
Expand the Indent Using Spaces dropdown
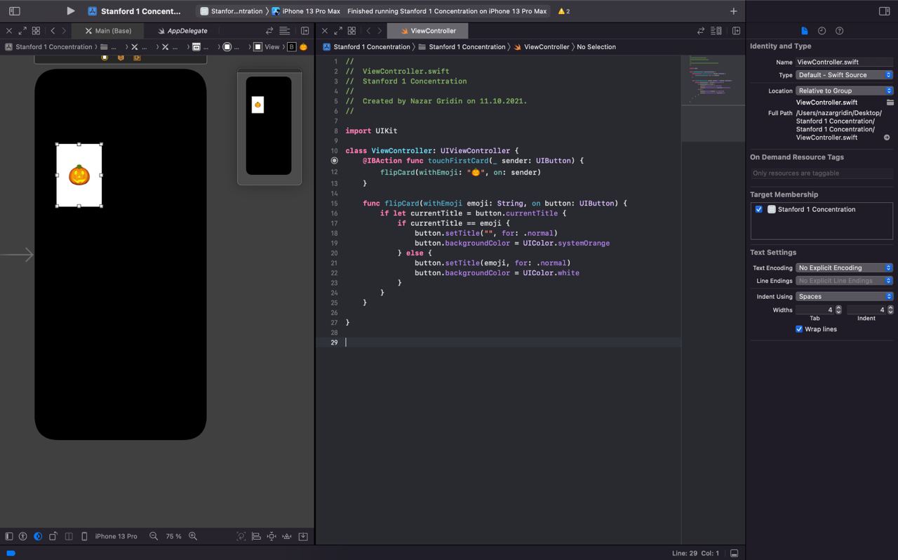click(x=844, y=296)
